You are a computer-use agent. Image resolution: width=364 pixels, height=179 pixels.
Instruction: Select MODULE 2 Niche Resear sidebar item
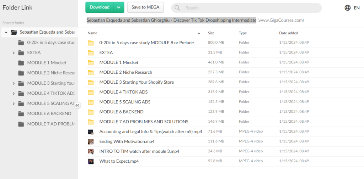[x=51, y=73]
